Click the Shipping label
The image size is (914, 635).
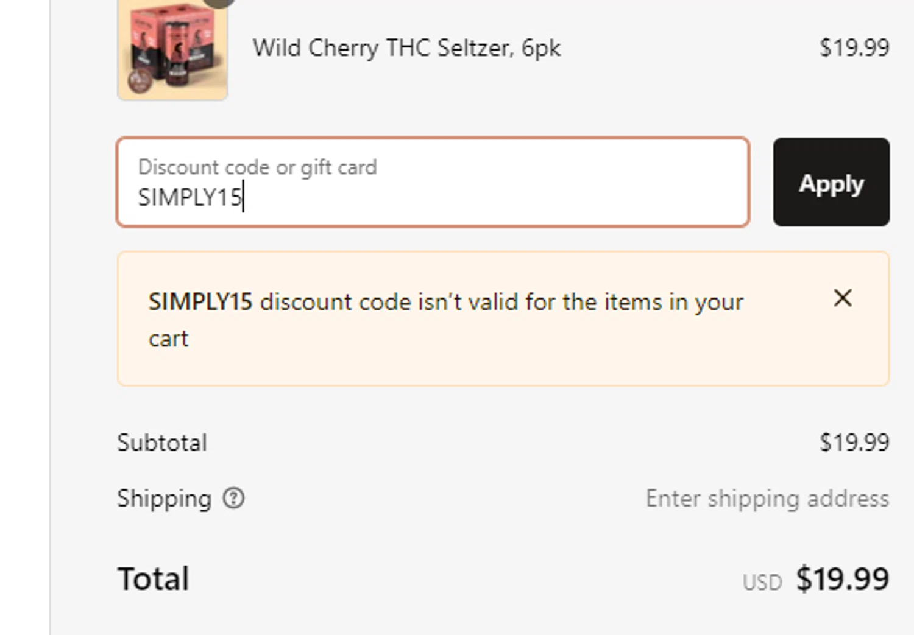[x=165, y=499]
